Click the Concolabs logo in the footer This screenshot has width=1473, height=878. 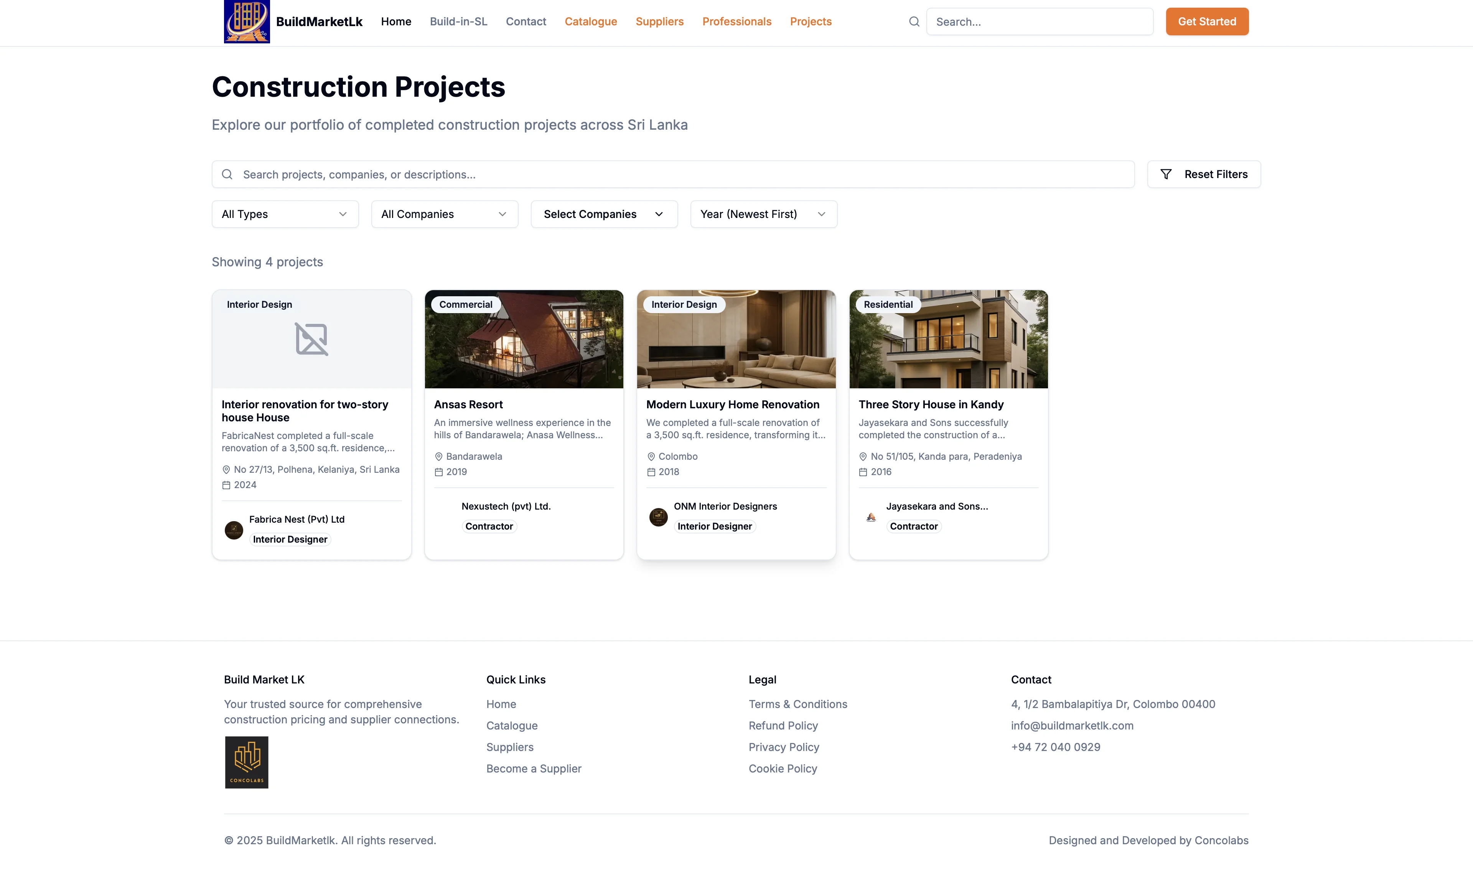(x=246, y=762)
